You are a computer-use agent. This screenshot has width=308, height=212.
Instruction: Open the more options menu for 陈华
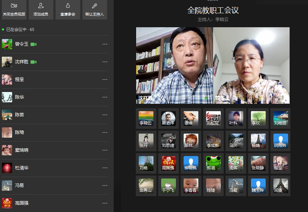105,97
